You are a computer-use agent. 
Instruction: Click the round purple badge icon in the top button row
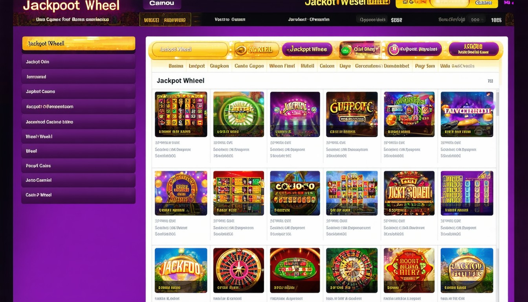coord(393,50)
